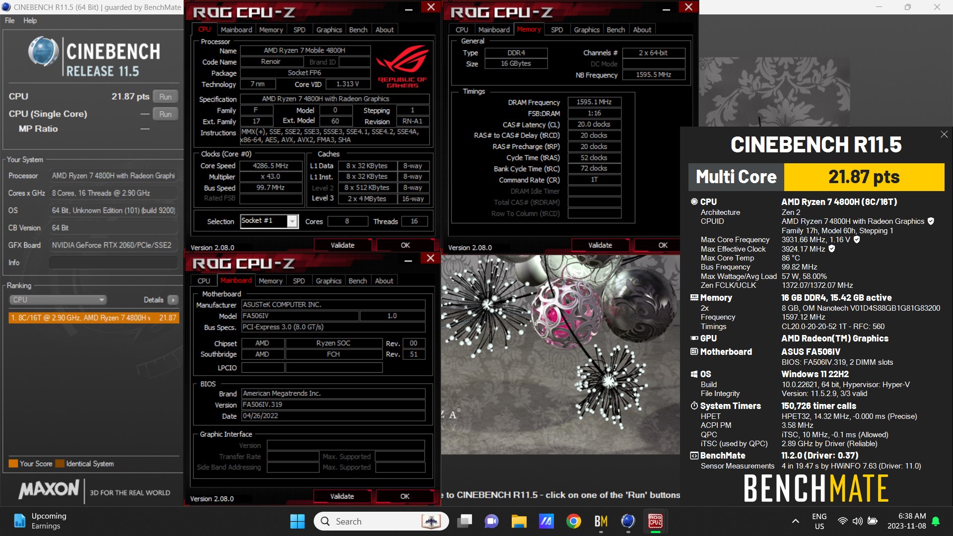
Task: Open ROG CPU-Z taskbar icon
Action: tap(655, 521)
